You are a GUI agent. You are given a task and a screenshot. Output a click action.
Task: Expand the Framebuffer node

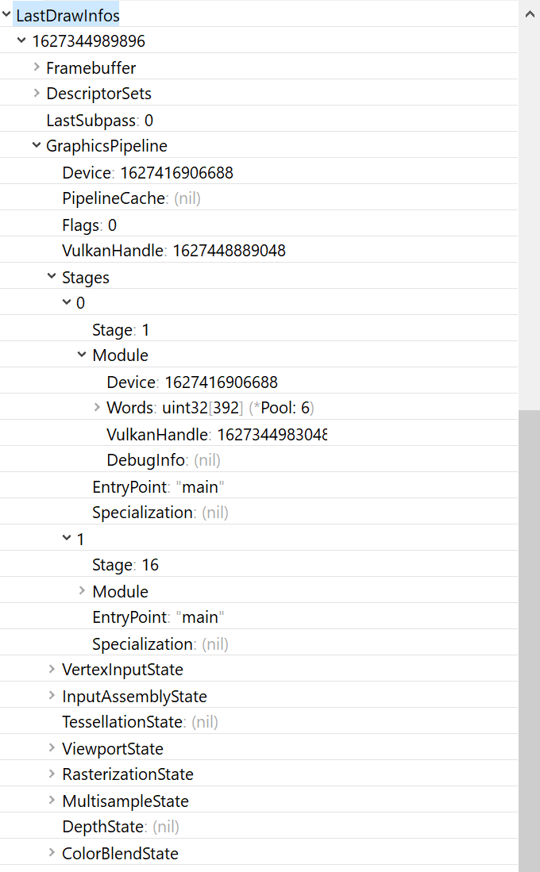pyautogui.click(x=37, y=67)
